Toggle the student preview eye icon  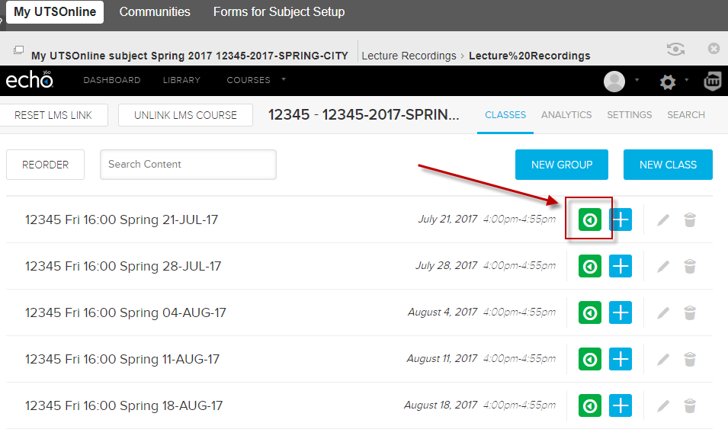675,50
